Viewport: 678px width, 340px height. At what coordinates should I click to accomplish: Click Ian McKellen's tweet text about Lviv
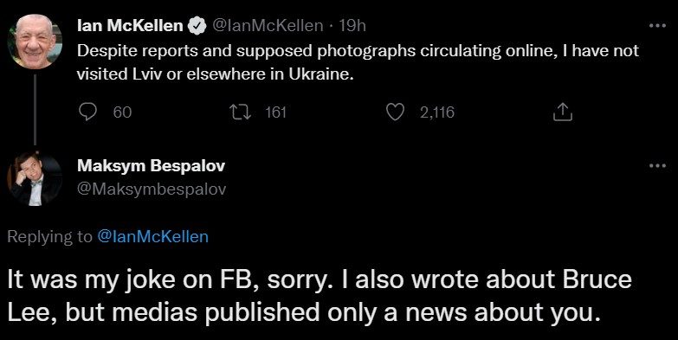click(x=358, y=62)
